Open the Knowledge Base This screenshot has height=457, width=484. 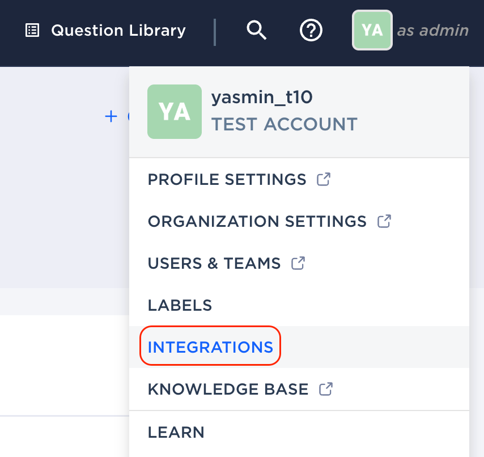tap(228, 389)
